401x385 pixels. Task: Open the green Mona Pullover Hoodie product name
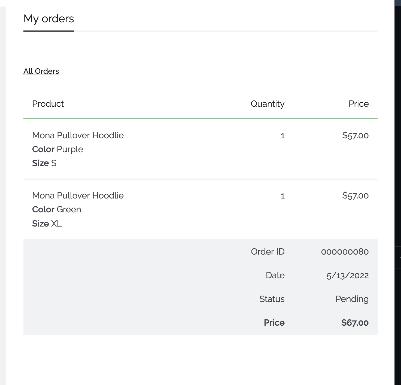point(78,195)
